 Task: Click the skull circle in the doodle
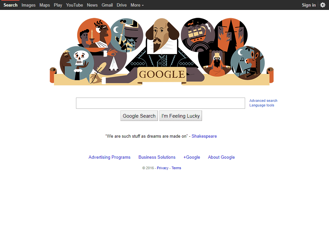(77, 63)
